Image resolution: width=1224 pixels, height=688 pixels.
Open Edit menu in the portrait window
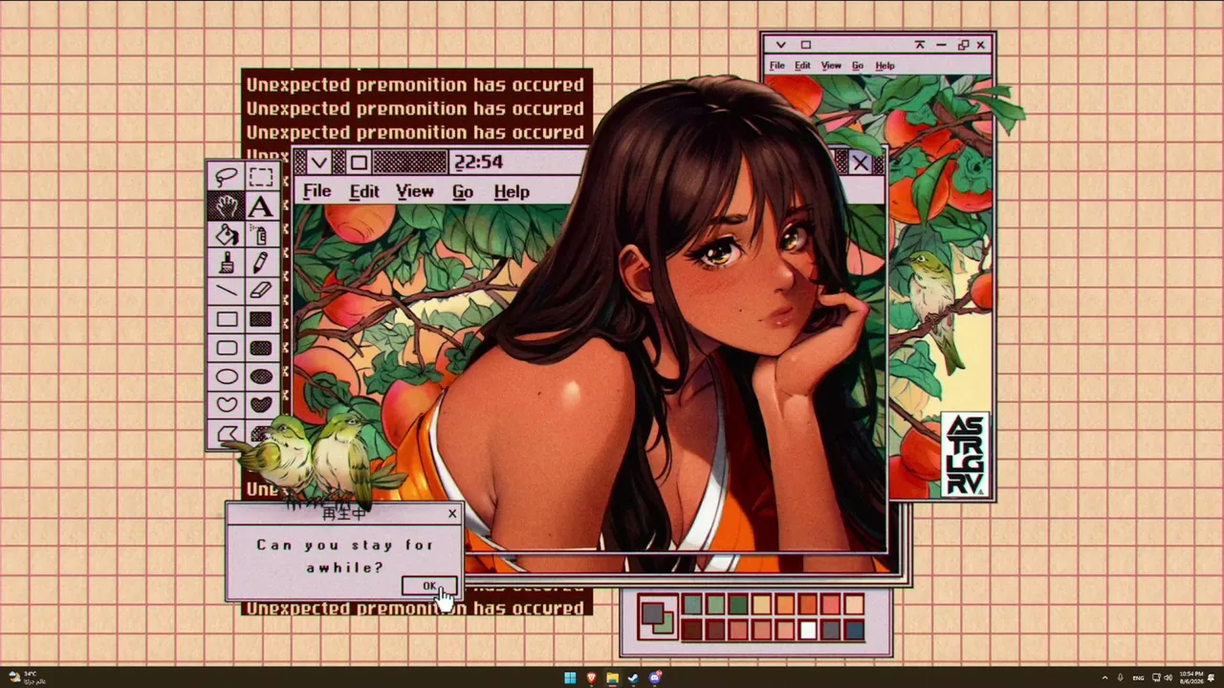[364, 192]
